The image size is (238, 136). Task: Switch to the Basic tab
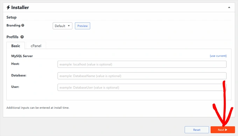(16, 46)
